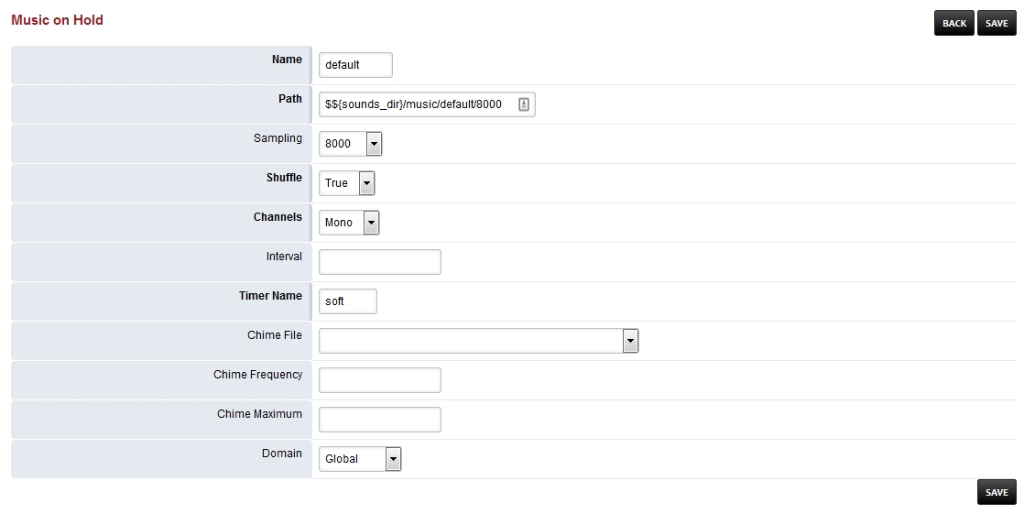Focus the Name input field
Screen dimensions: 1024x514
click(355, 65)
